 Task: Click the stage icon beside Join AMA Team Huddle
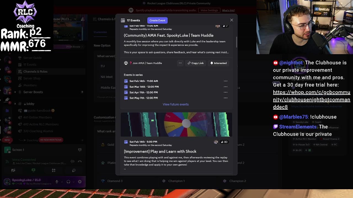[x=126, y=63]
